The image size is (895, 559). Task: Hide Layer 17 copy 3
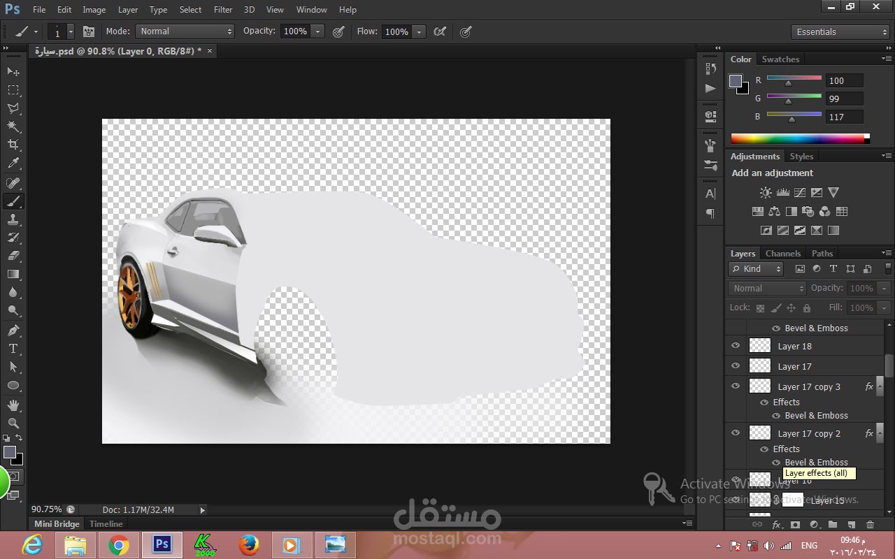[736, 386]
